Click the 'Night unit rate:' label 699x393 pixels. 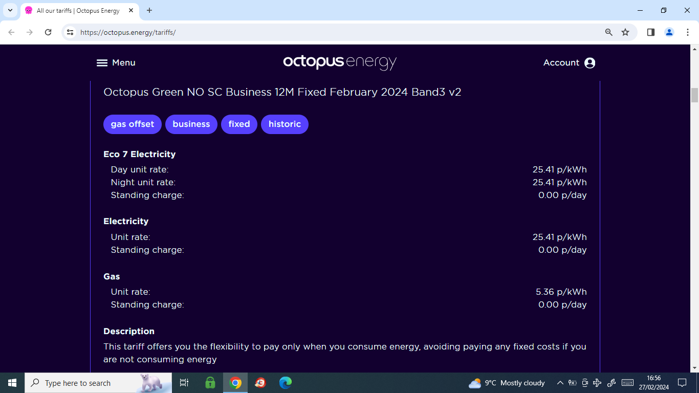coord(143,182)
